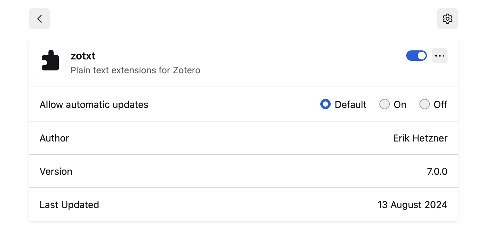Select the Default automatic updates radio button
This screenshot has width=485, height=252.
click(325, 104)
